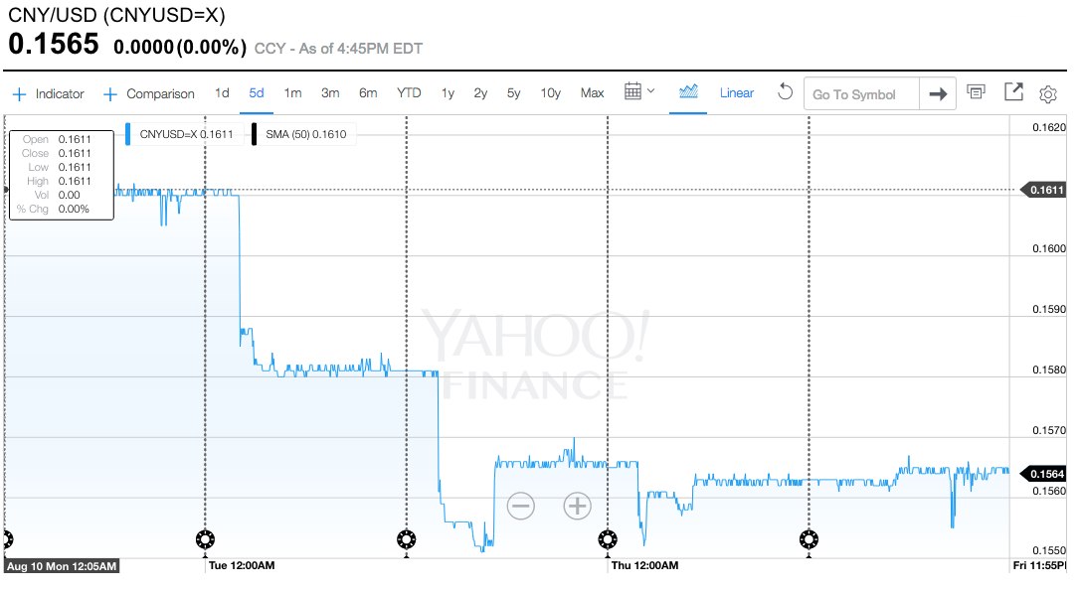This screenshot has width=1080, height=592.
Task: Choose the Max time range
Action: [x=592, y=92]
